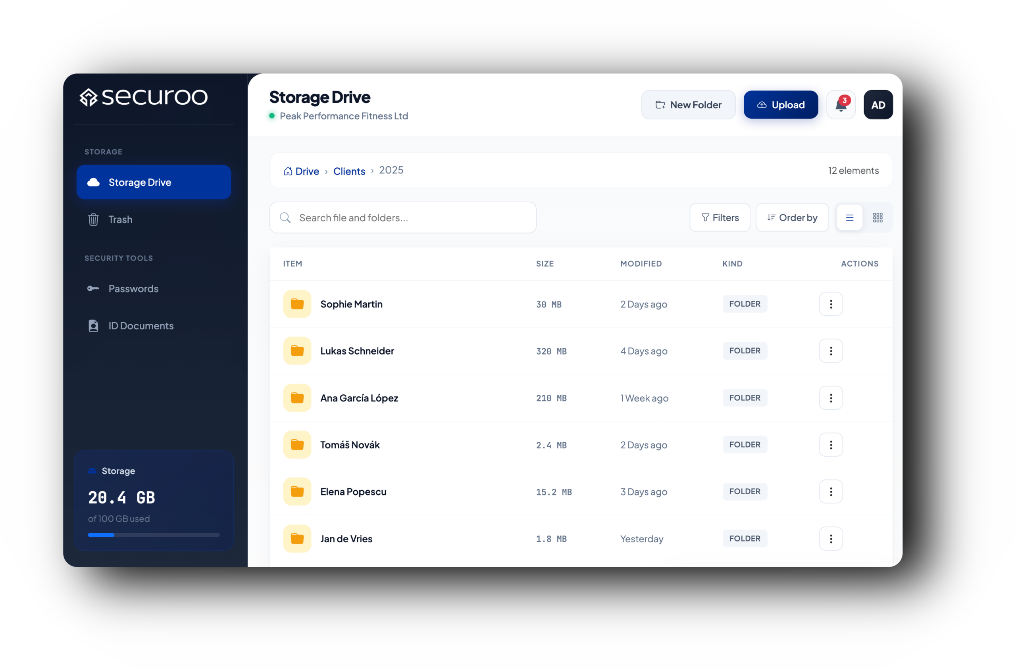Open ID Documents in the sidebar
1016x670 pixels.
[x=140, y=326]
